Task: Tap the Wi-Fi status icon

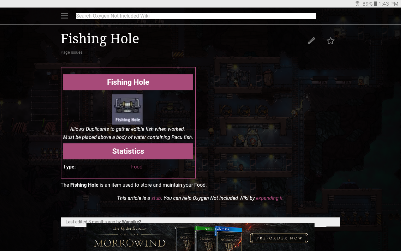Action: click(357, 4)
